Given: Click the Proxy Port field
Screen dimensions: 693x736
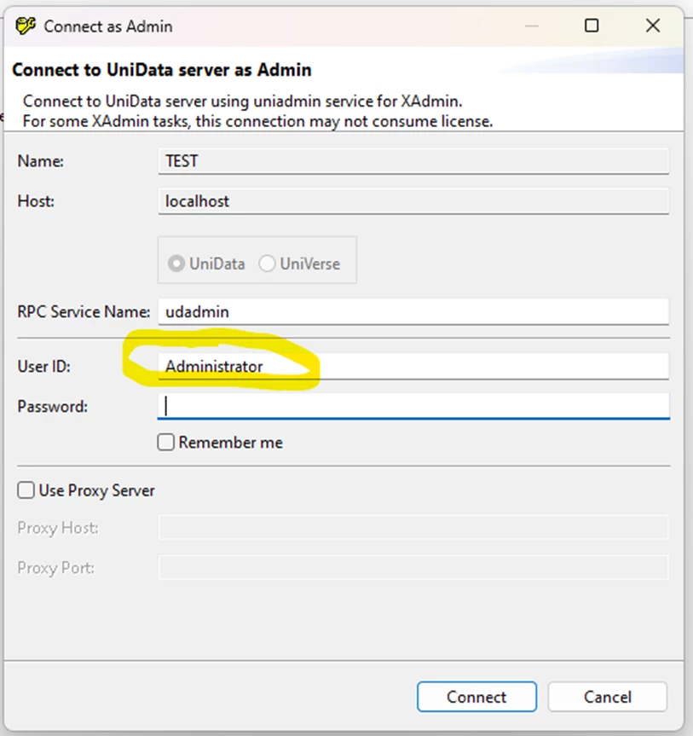Looking at the screenshot, I should pos(413,567).
